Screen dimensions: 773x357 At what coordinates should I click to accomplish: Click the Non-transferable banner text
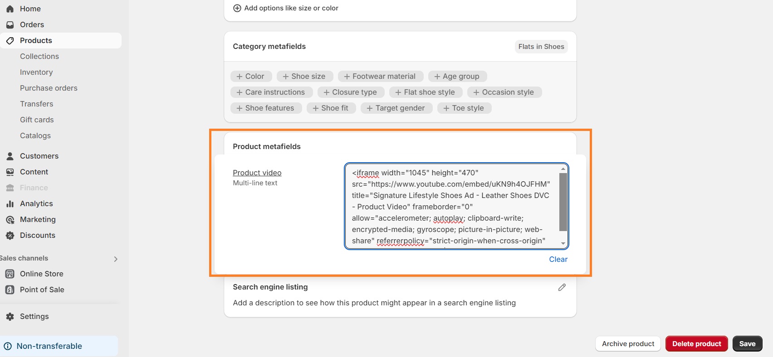pos(49,346)
